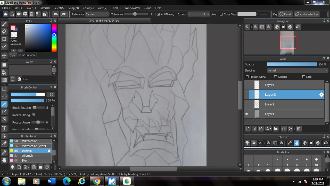Toggle visibility of Layer1
330x186 pixels.
pos(246,114)
